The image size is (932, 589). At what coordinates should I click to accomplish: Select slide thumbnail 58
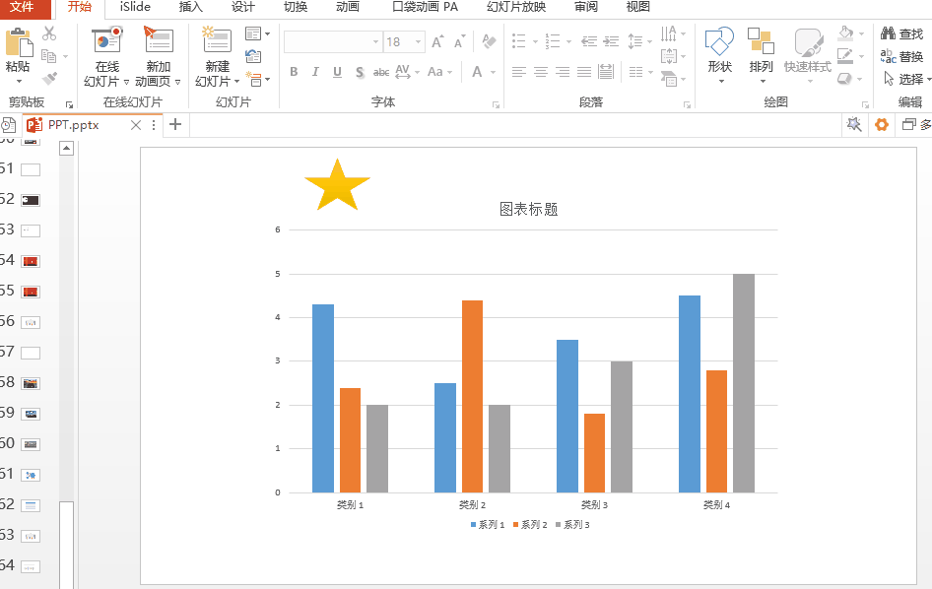(31, 383)
